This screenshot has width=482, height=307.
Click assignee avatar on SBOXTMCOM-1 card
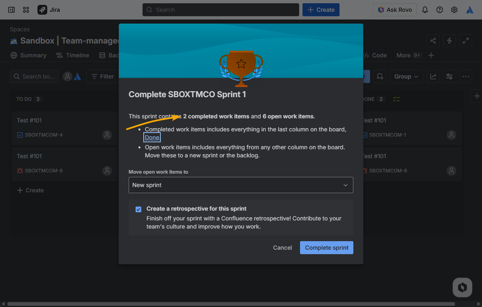(451, 135)
